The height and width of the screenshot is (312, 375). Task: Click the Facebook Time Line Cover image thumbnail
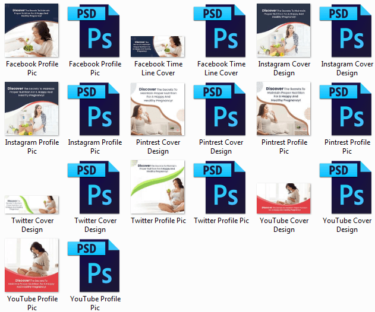pyautogui.click(x=157, y=46)
